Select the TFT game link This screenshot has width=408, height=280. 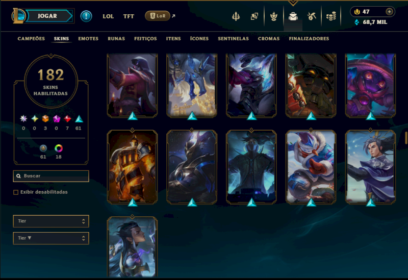pyautogui.click(x=129, y=16)
